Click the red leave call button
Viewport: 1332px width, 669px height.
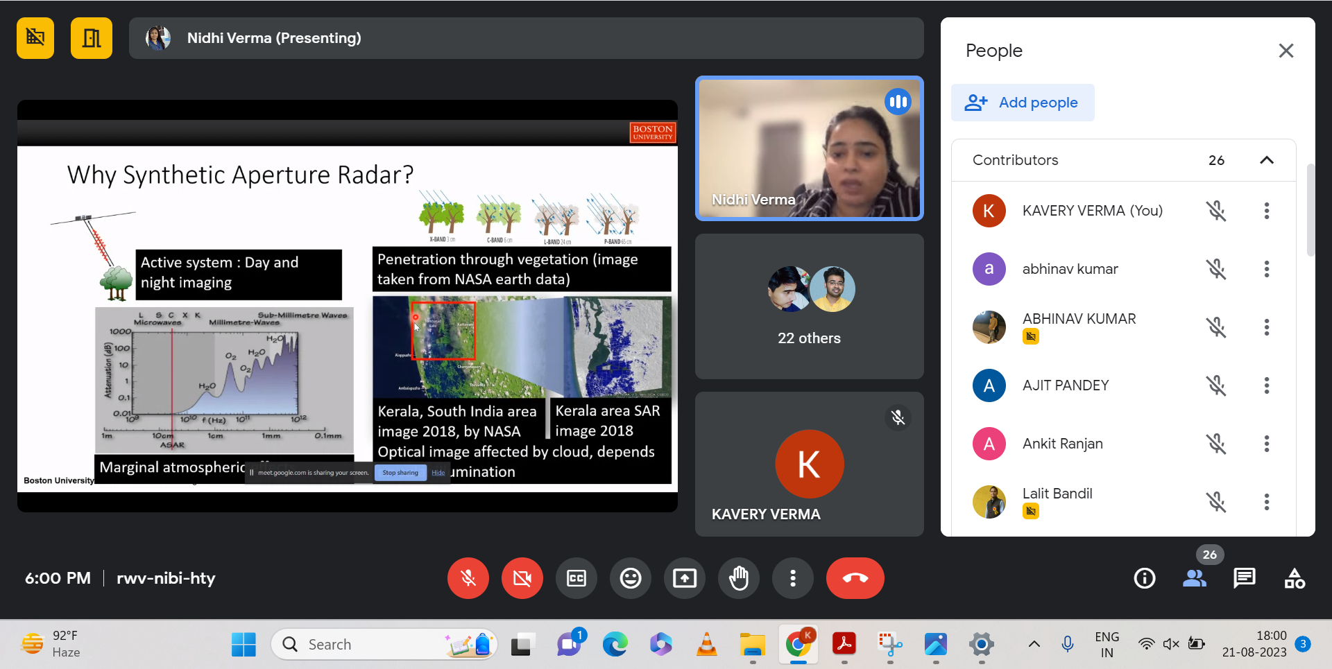(x=855, y=578)
